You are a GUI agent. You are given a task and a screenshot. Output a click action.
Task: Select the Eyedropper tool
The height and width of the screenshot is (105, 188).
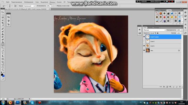click(x=3, y=25)
